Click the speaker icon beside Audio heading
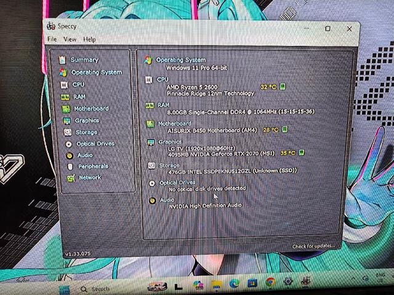394x295 pixels. (x=152, y=201)
